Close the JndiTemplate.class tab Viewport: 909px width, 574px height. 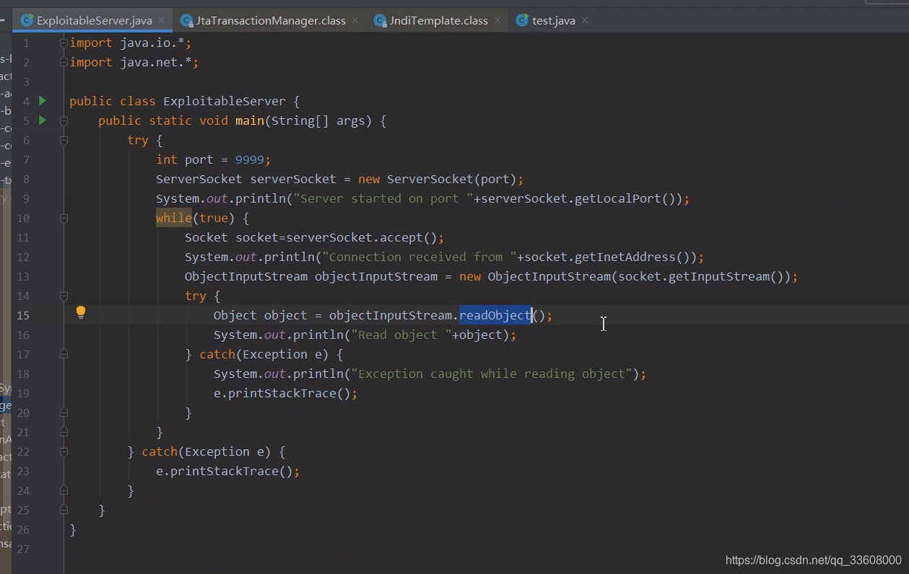click(497, 20)
